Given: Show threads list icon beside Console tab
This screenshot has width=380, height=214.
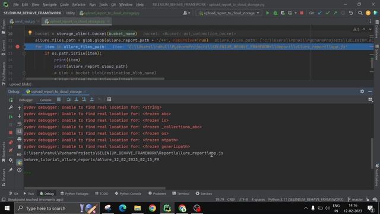Looking at the screenshot, I should pos(59,99).
